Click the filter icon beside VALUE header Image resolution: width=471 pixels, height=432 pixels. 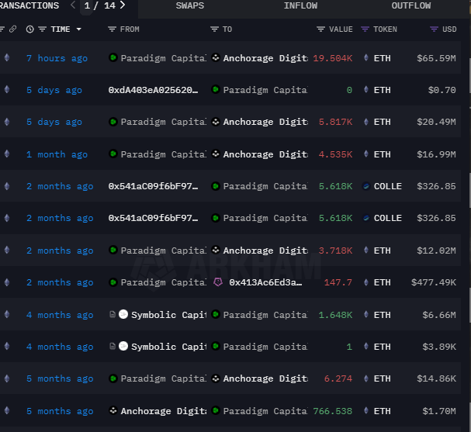pyautogui.click(x=321, y=29)
